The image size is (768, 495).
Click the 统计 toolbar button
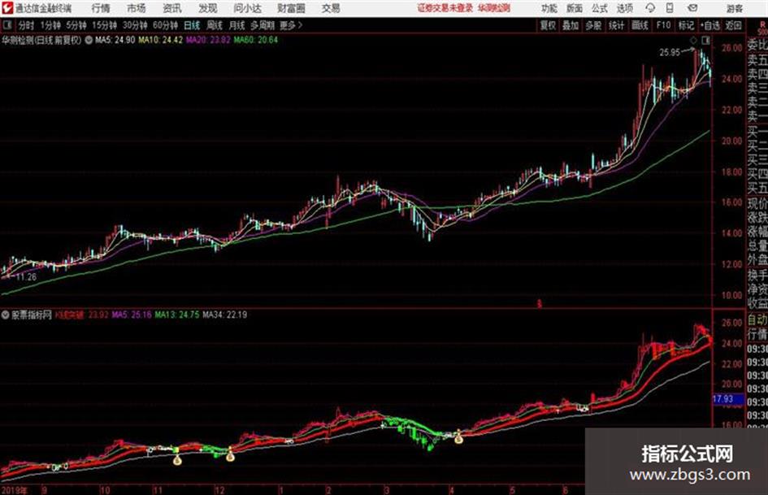pos(617,25)
